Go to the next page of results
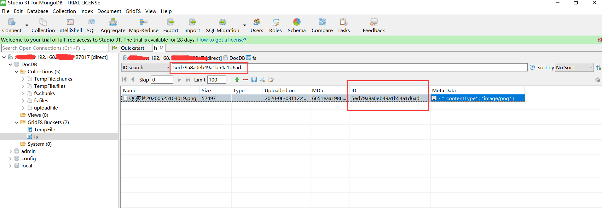This screenshot has width=602, height=208. 179,80
